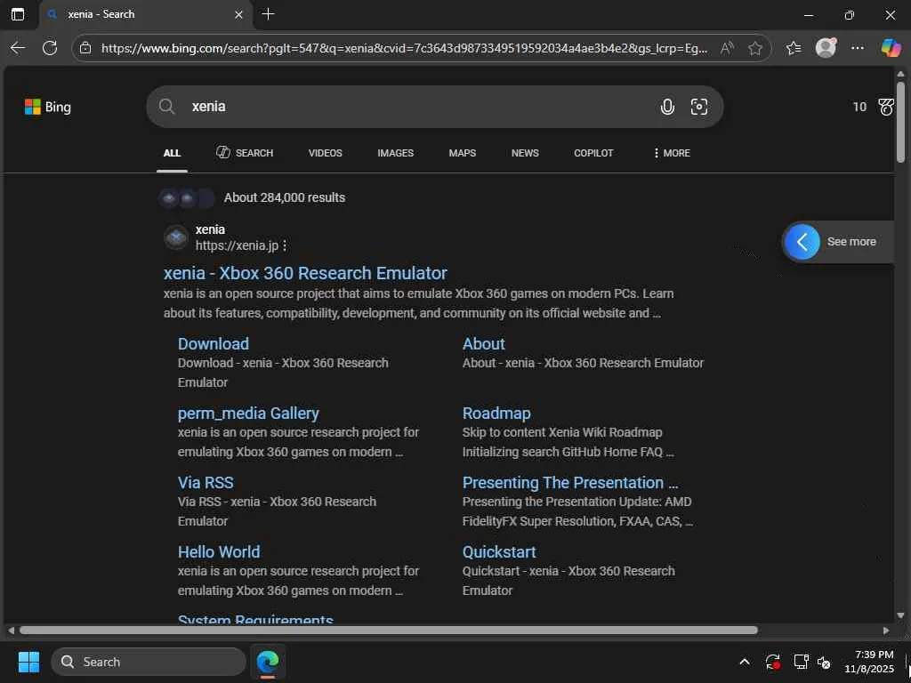
Task: Select the ALL results tab
Action: coord(172,153)
